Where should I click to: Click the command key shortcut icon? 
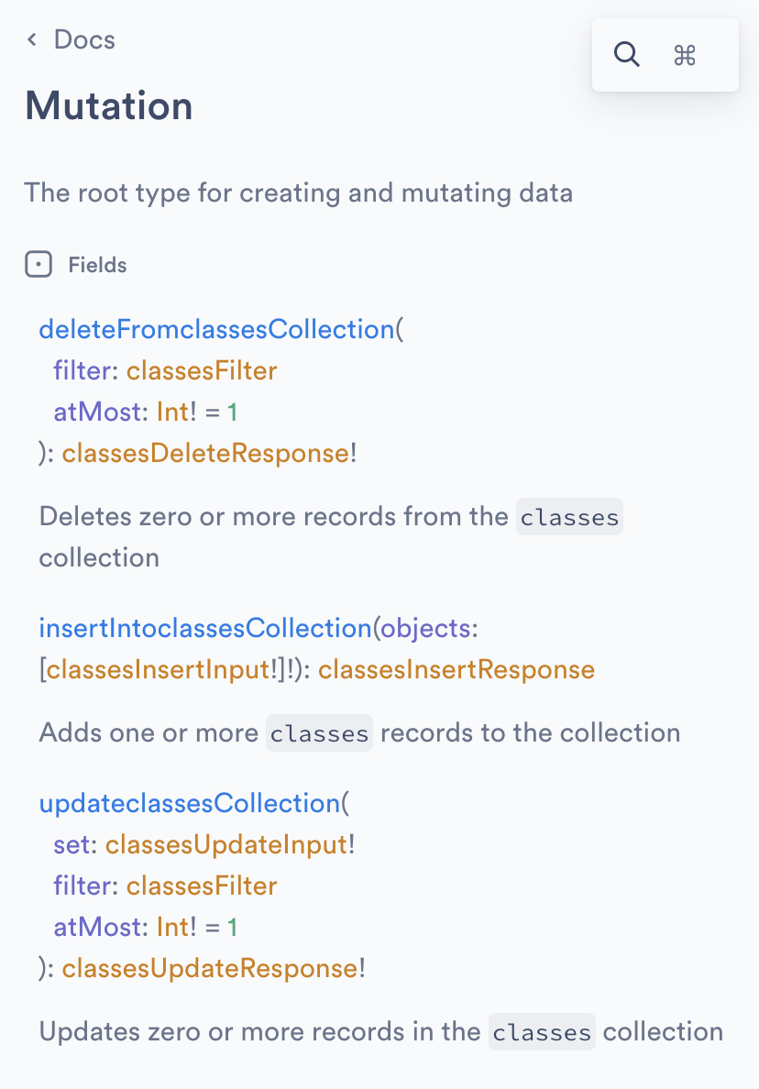point(685,55)
